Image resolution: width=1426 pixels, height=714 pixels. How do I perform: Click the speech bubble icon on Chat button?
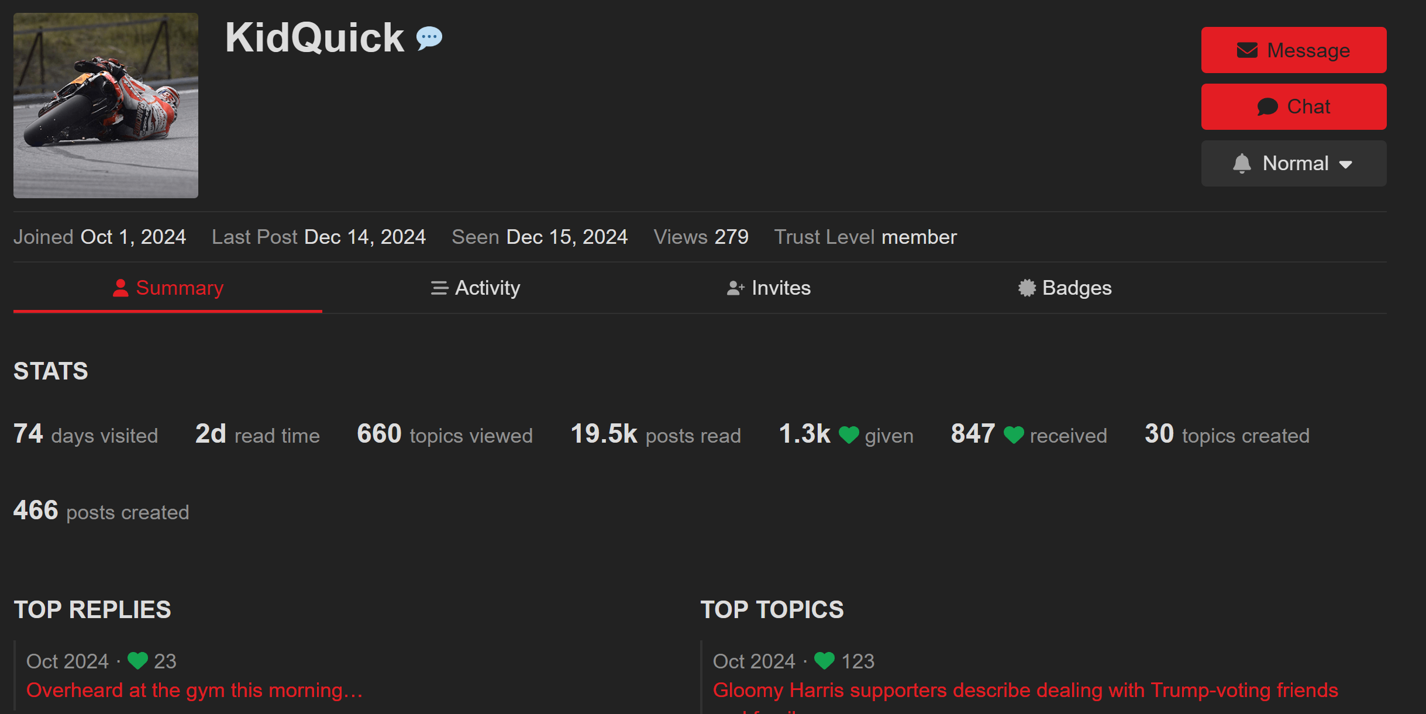[x=1267, y=107]
